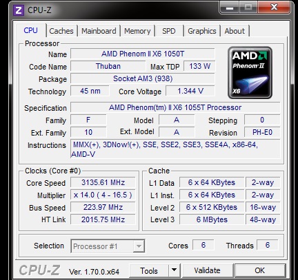The height and width of the screenshot is (280, 298).
Task: Click the L1 Inst. 2-way associativity
Action: coord(263,195)
